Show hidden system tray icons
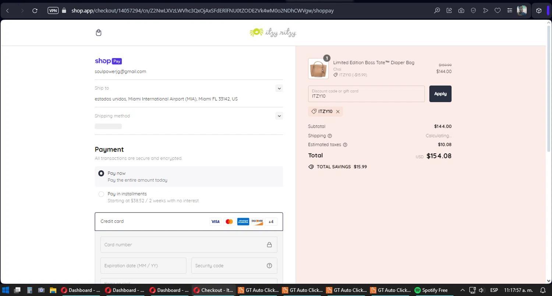Screen dimensions: 552x296 pos(463,290)
